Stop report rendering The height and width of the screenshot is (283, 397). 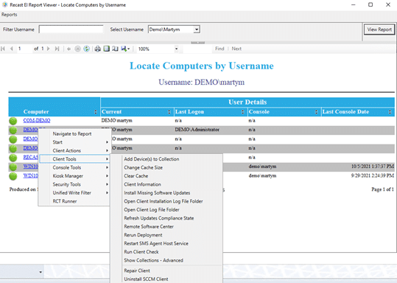pos(77,49)
